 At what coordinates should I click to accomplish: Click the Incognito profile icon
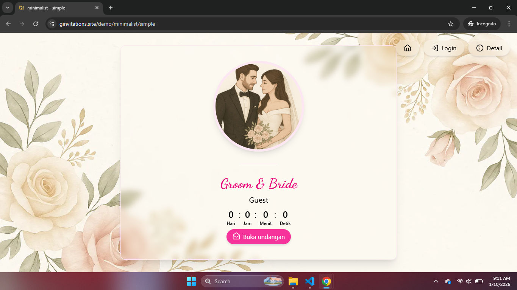click(x=471, y=23)
